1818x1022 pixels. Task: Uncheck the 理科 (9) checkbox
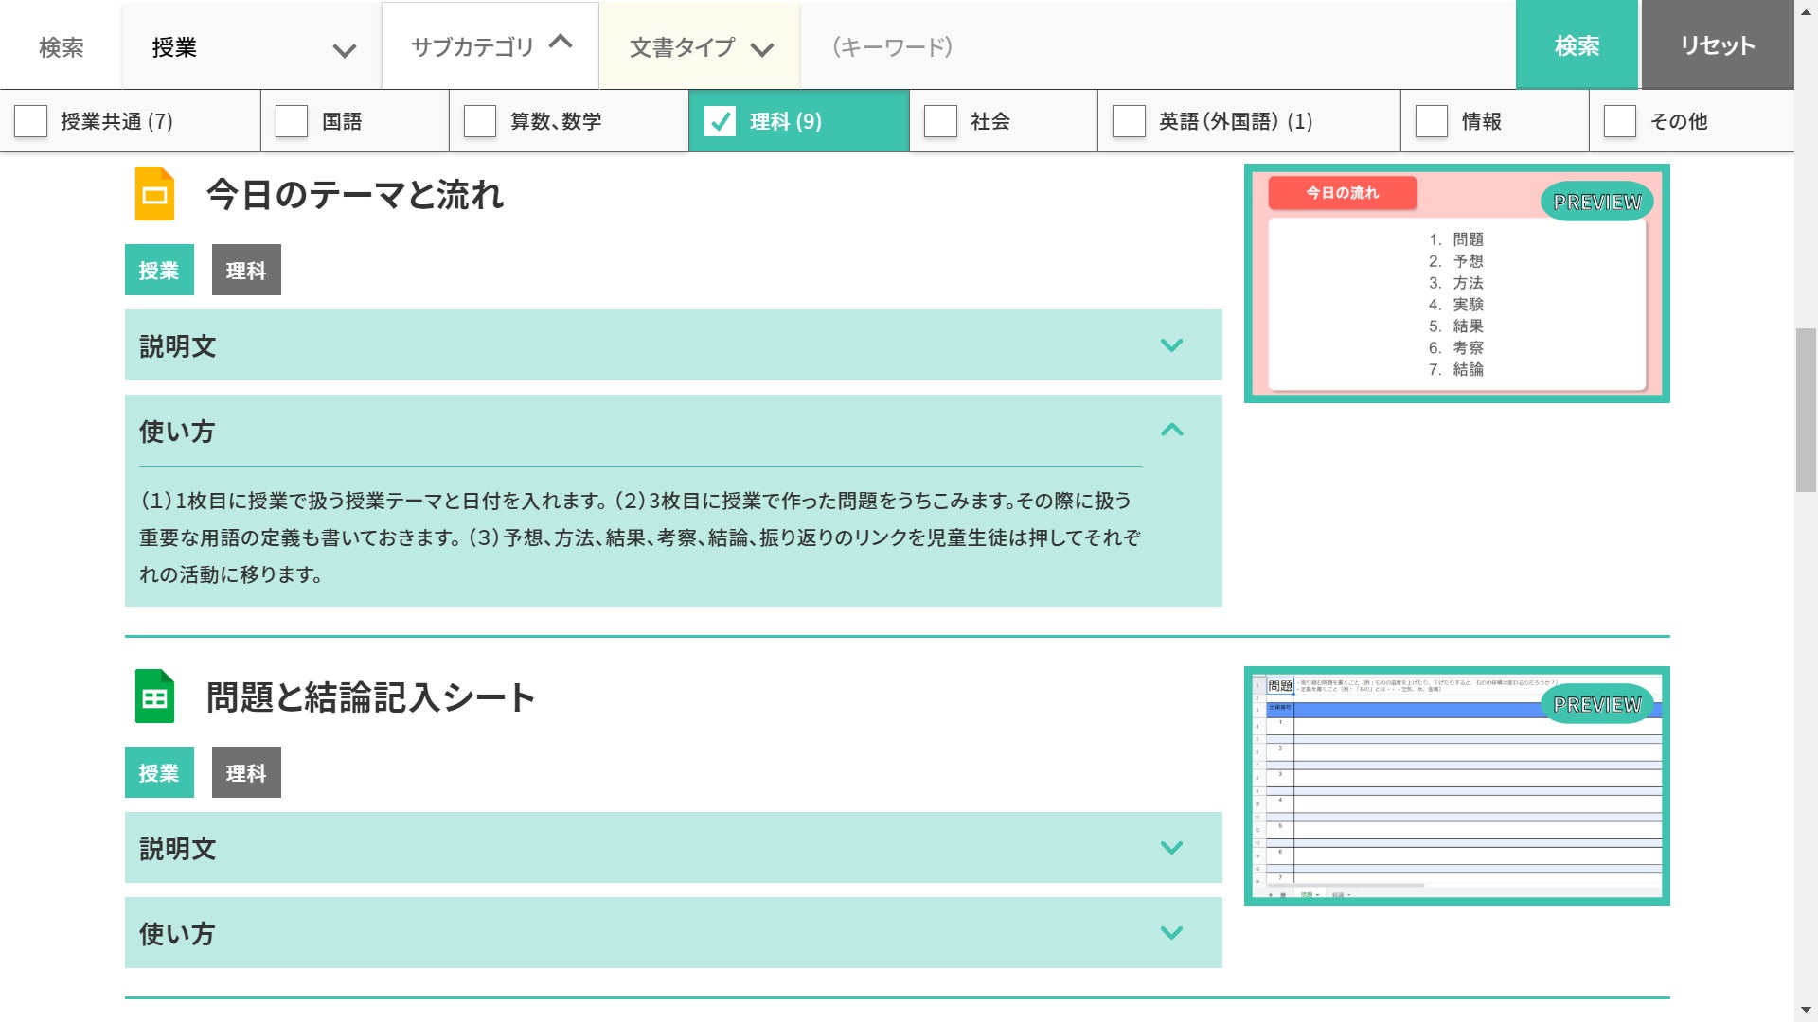pos(720,121)
